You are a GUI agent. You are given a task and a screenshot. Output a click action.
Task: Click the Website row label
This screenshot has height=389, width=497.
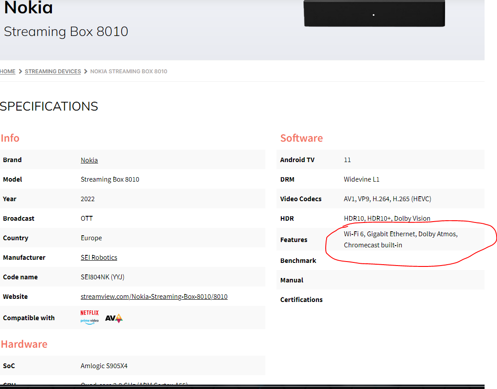pyautogui.click(x=15, y=296)
